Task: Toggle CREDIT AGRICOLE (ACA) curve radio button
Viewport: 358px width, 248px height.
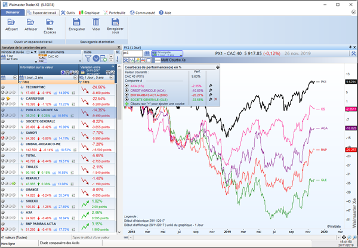Action: [x=126, y=90]
